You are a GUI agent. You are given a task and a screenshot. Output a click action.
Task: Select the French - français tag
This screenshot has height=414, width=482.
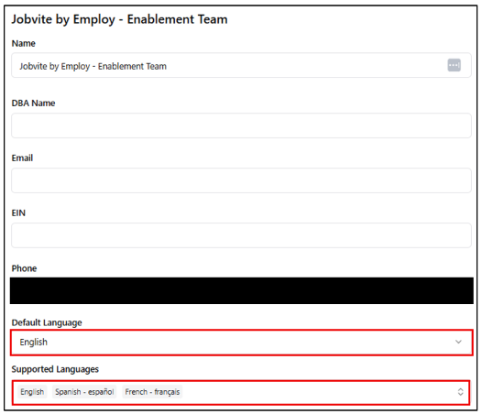point(152,392)
